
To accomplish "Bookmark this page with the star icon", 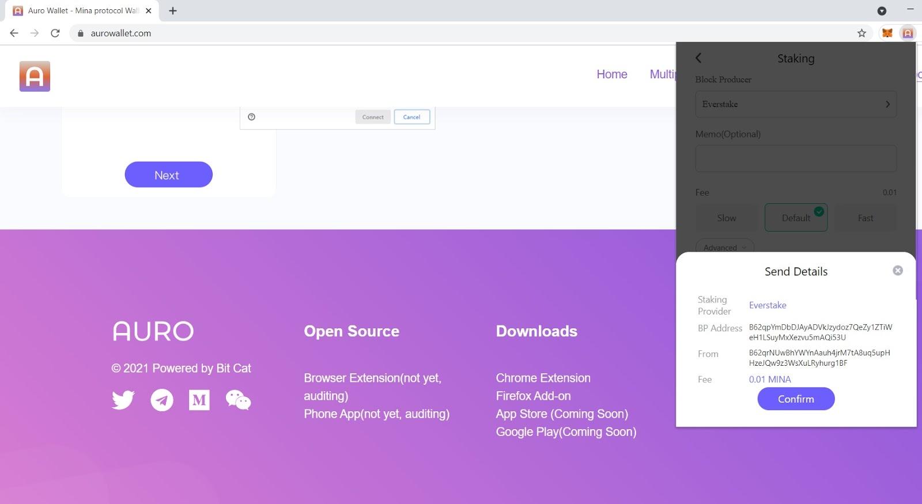I will (861, 33).
